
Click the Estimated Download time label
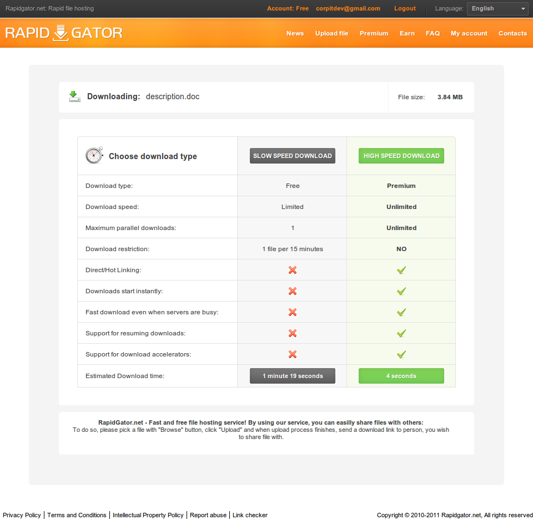[x=125, y=376]
